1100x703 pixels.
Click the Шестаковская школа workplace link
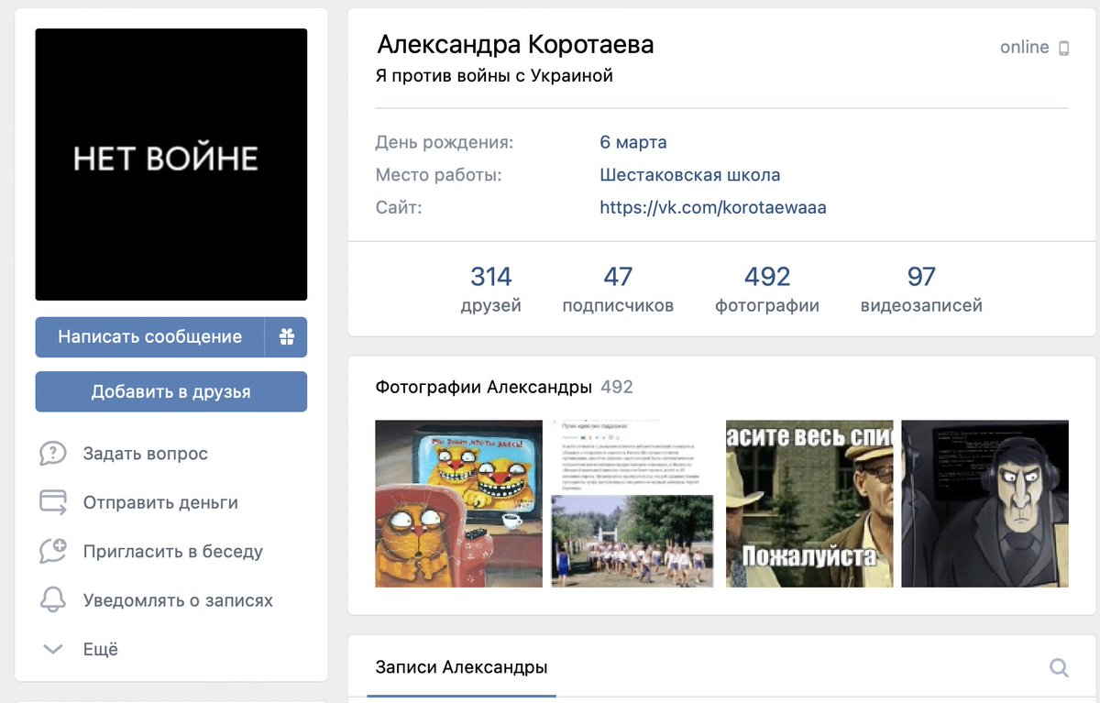click(690, 175)
